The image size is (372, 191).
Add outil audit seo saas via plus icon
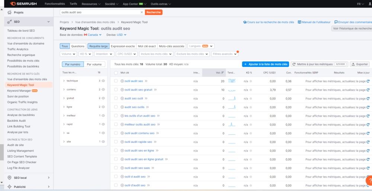pyautogui.click(x=122, y=168)
